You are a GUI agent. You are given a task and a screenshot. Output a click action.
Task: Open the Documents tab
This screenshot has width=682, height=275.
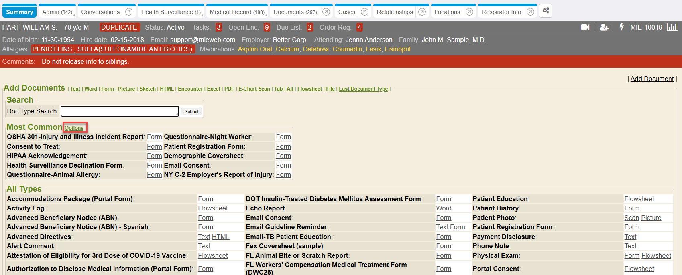[295, 12]
